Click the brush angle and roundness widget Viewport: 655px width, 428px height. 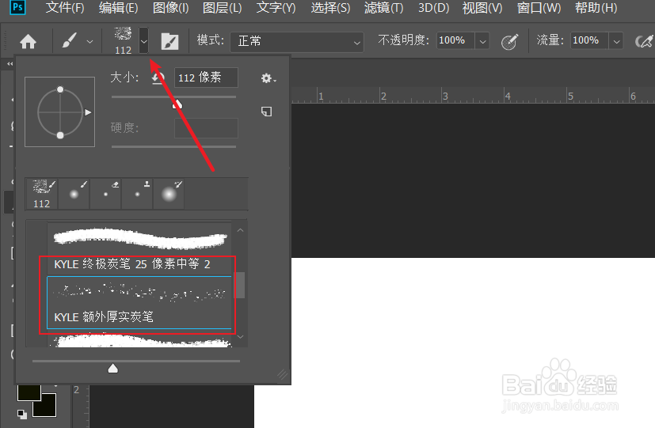pos(59,112)
